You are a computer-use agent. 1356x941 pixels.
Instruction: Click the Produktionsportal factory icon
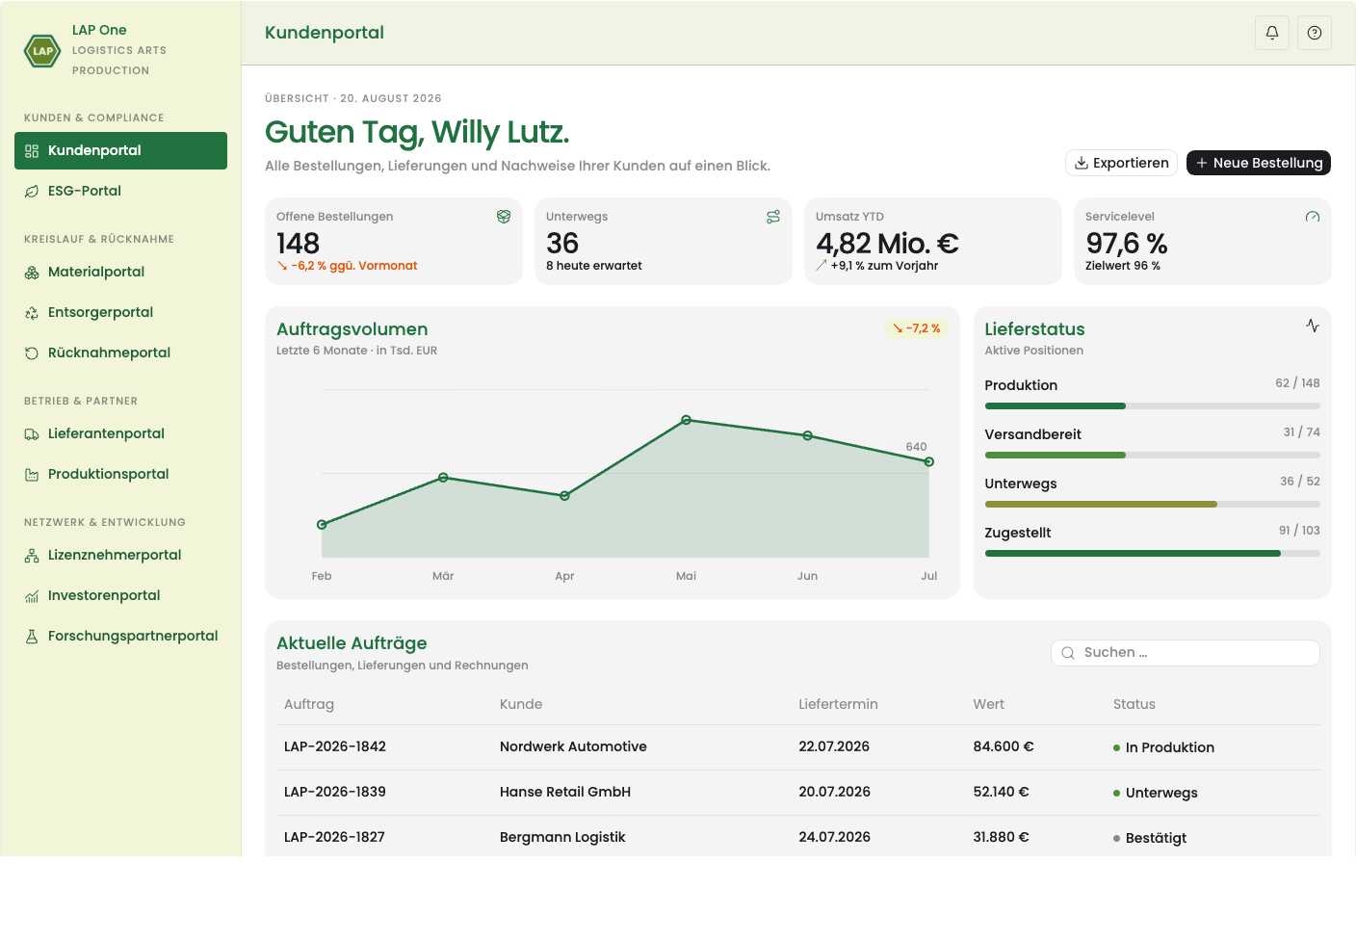pos(32,475)
